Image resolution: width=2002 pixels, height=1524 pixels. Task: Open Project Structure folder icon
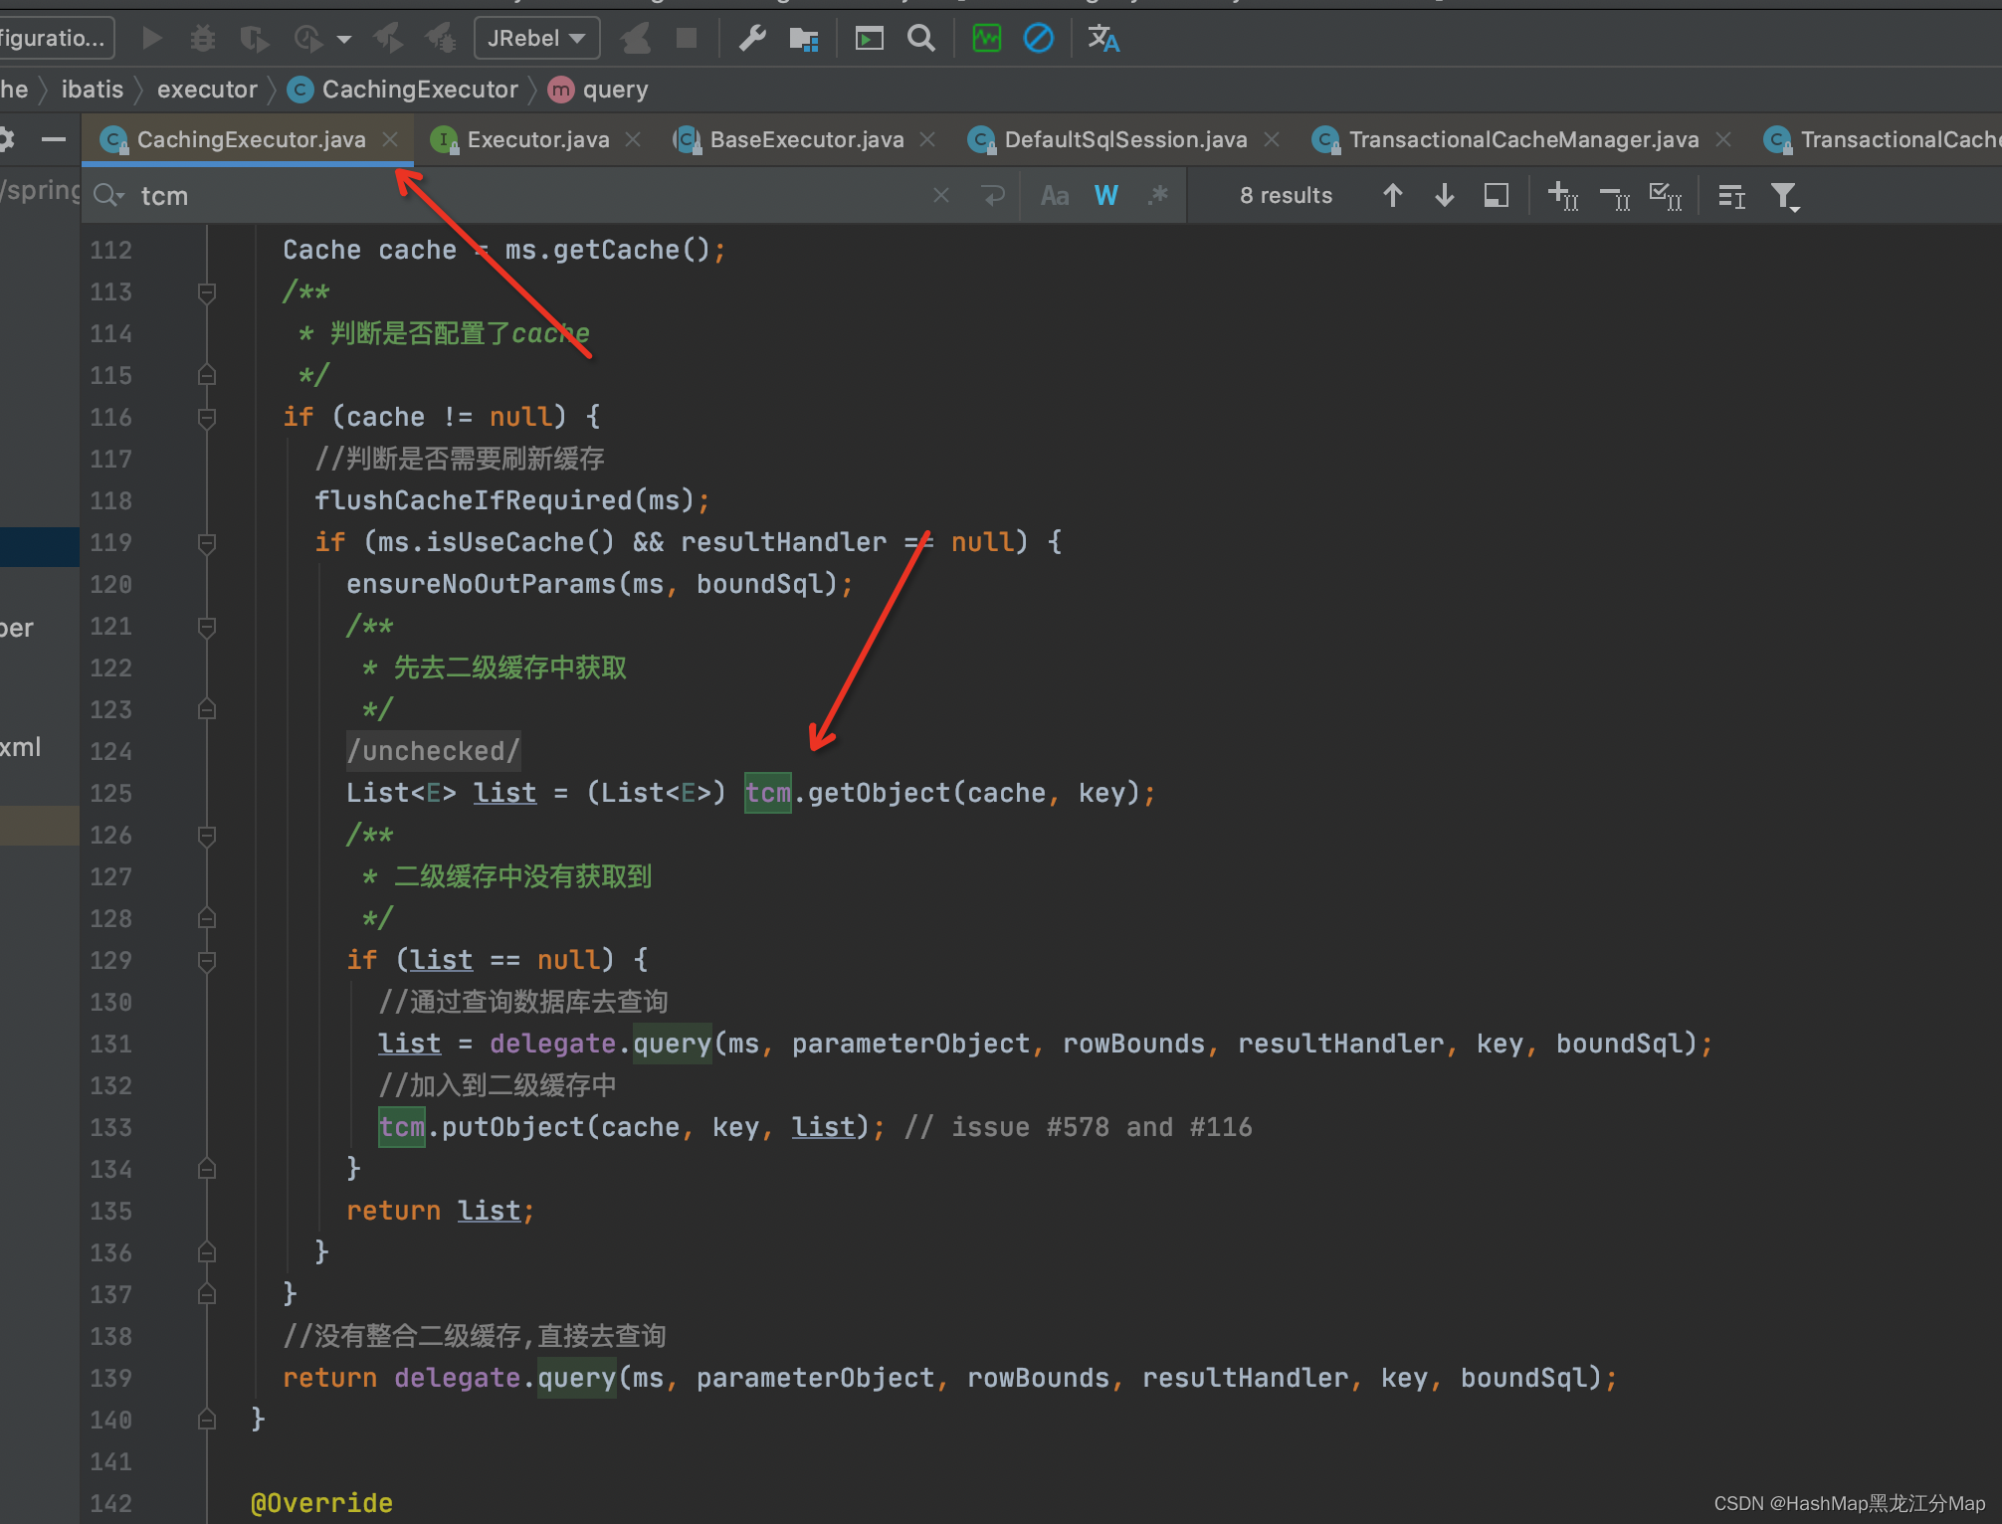804,39
